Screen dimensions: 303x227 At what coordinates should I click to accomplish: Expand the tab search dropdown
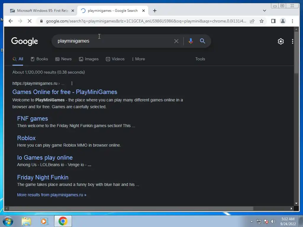click(265, 11)
